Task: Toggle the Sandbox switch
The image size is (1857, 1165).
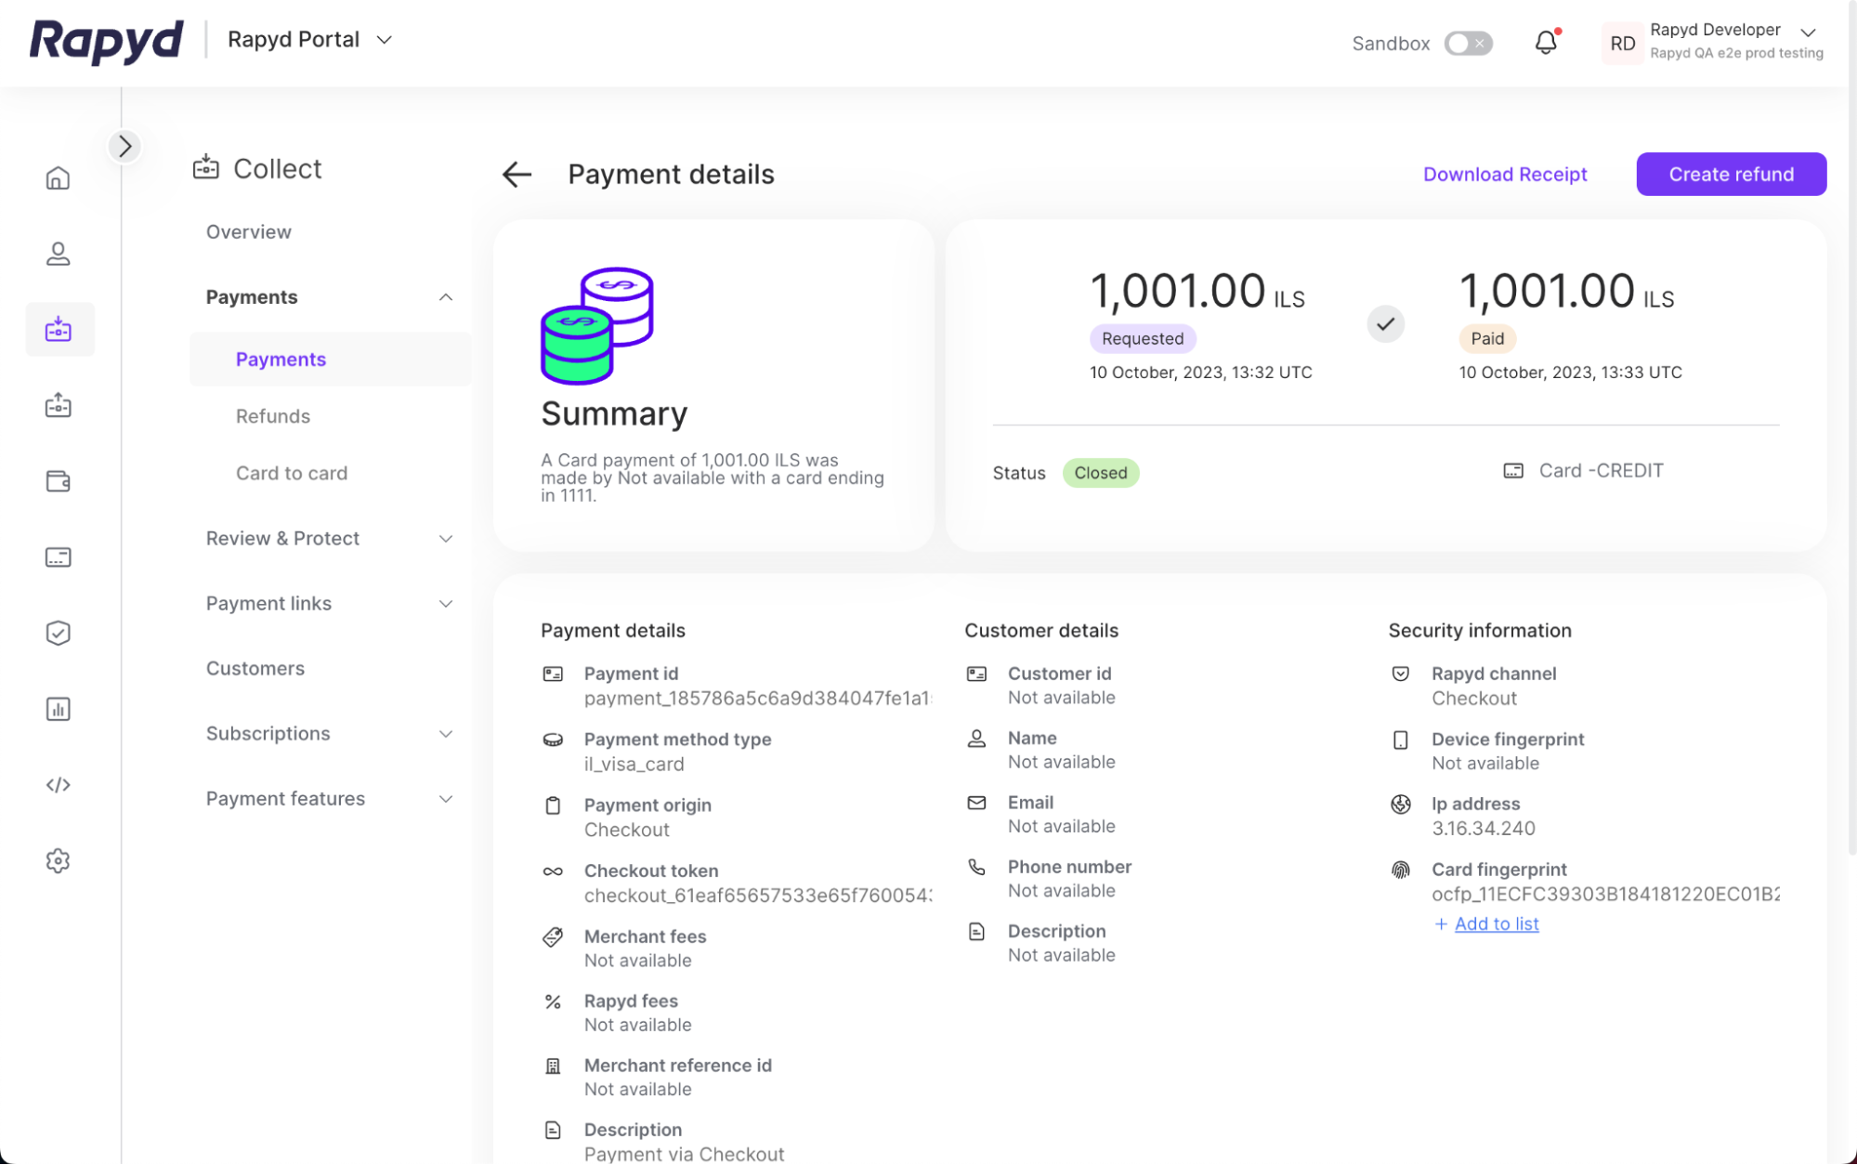Action: pos(1468,43)
